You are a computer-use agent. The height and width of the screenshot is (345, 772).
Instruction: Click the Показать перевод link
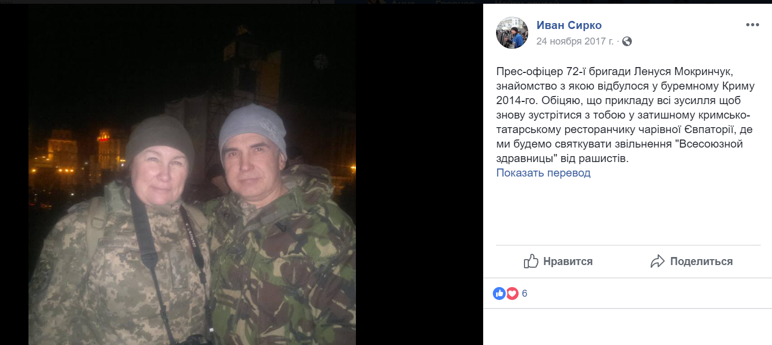[x=543, y=173]
